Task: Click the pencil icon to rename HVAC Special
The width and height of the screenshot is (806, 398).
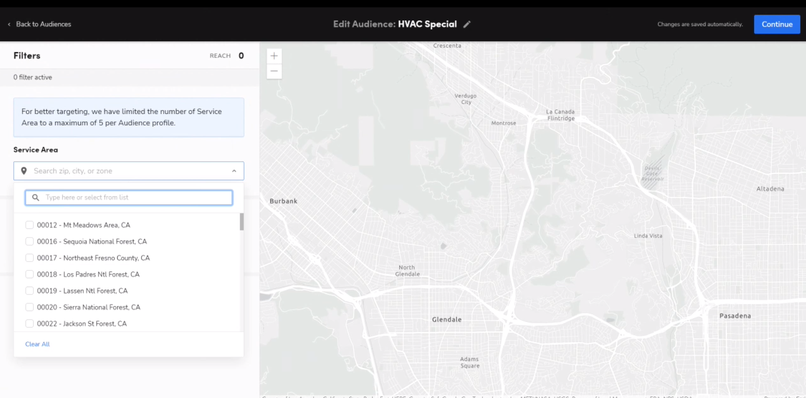Action: [467, 24]
